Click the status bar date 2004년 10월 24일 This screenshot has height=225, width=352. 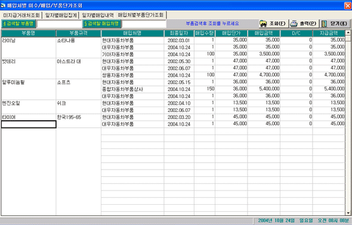point(276,220)
